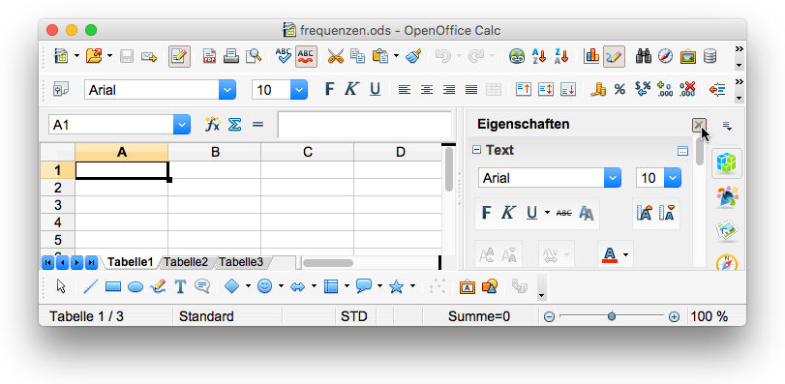
Task: Align text left in toolbar
Action: click(x=404, y=90)
